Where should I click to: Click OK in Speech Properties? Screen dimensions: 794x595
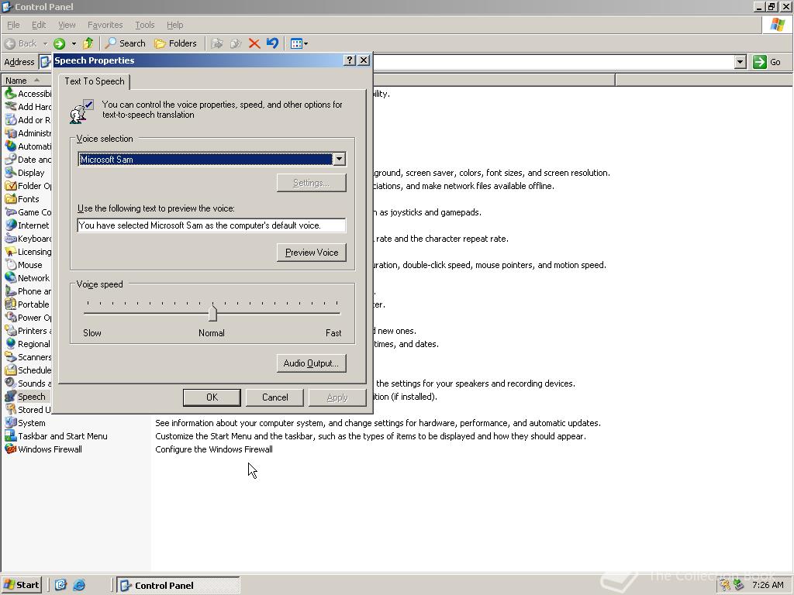(x=212, y=397)
